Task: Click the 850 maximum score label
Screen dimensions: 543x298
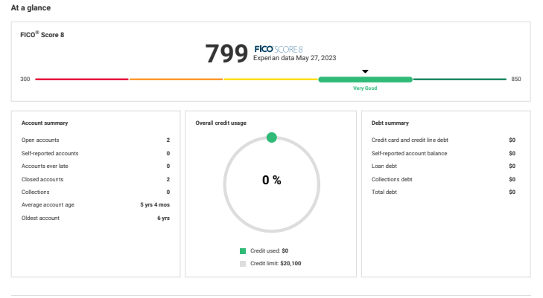Action: [x=516, y=79]
